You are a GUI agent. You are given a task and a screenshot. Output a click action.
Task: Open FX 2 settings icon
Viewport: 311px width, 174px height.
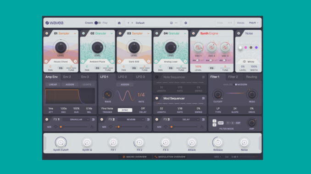(x=148, y=120)
